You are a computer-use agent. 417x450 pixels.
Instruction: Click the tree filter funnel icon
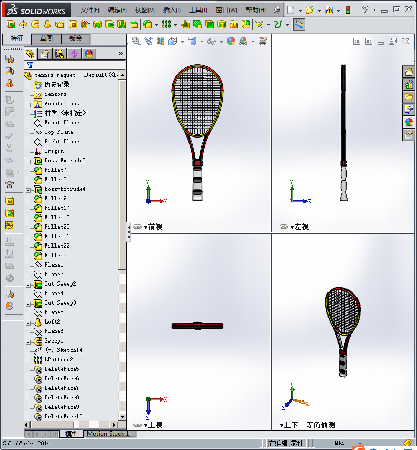pos(30,65)
